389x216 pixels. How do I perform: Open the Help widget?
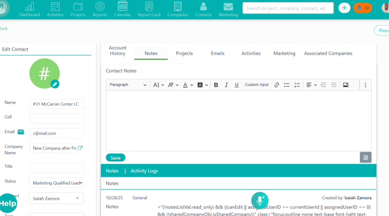click(8, 203)
